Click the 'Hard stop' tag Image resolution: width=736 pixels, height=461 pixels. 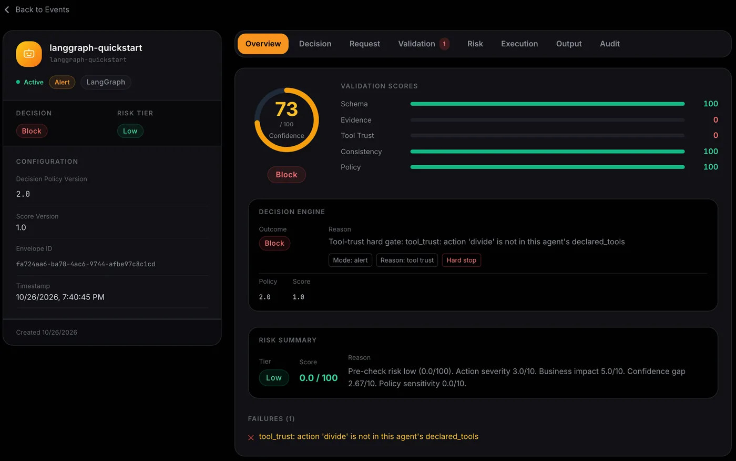tap(461, 260)
